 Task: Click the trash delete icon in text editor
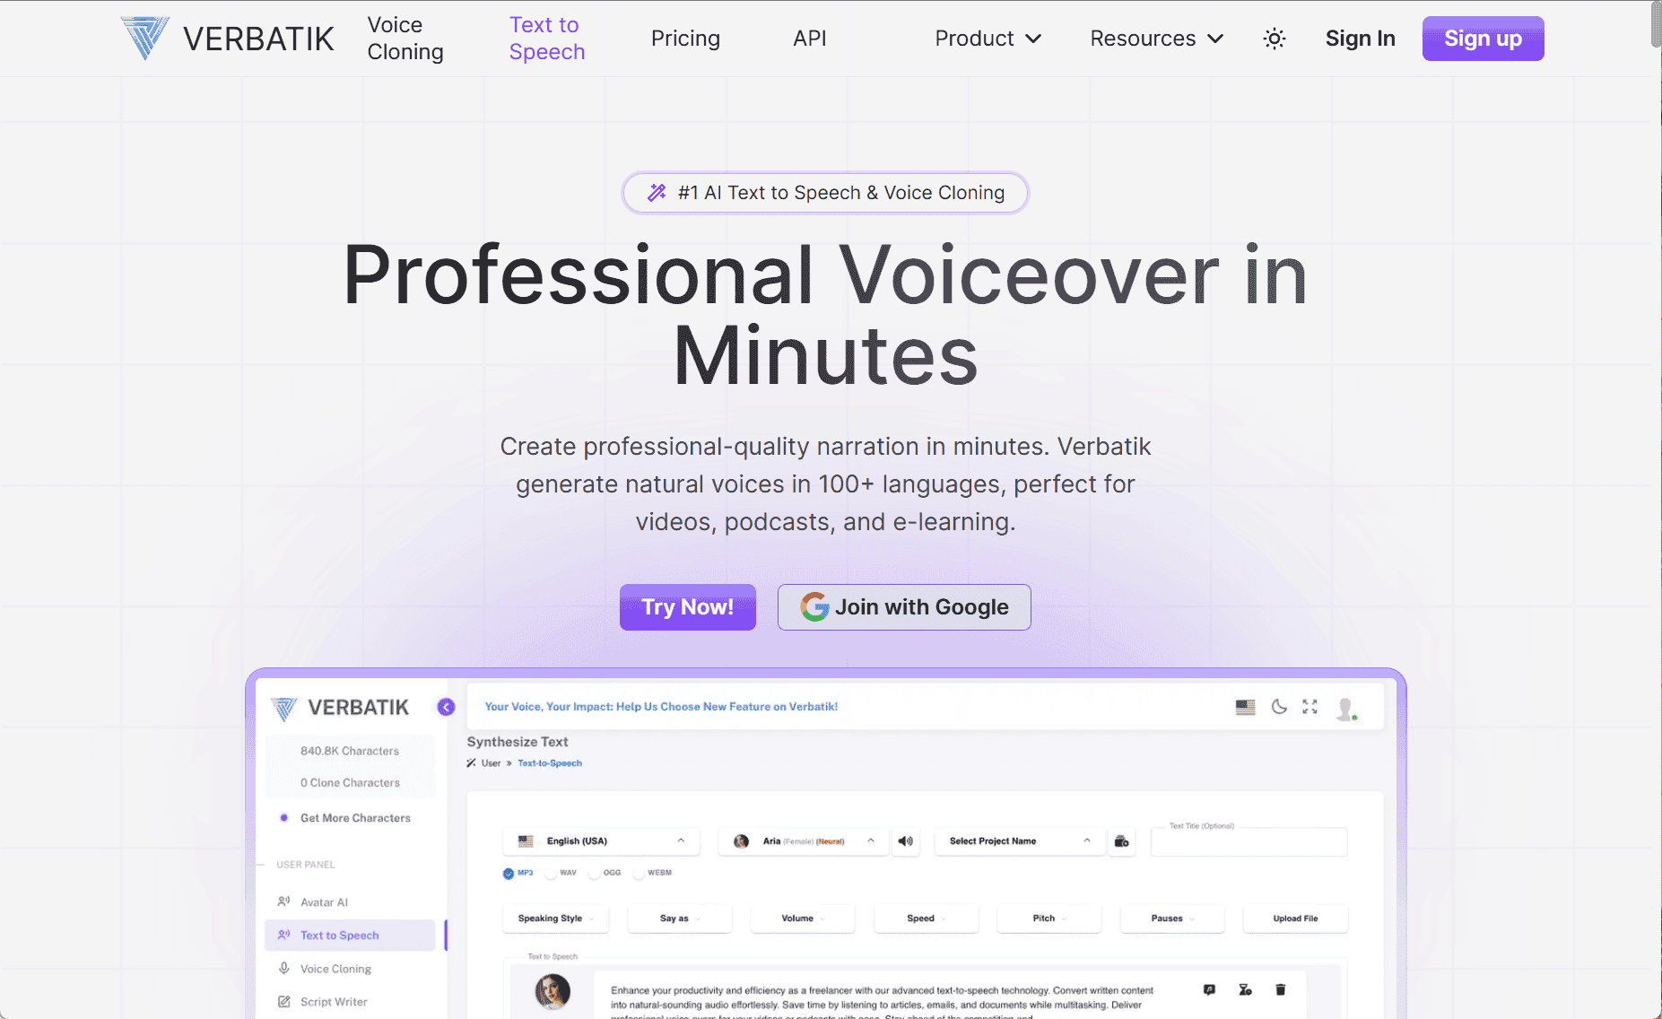(1280, 989)
